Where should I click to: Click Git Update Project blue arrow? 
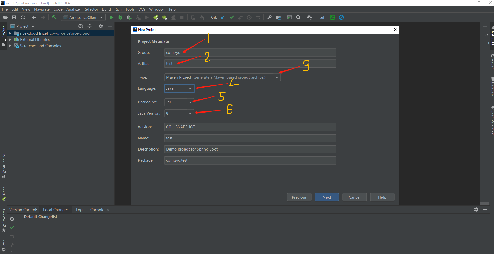(x=223, y=17)
